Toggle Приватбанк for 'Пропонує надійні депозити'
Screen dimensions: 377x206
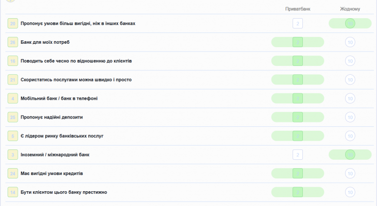point(297,117)
